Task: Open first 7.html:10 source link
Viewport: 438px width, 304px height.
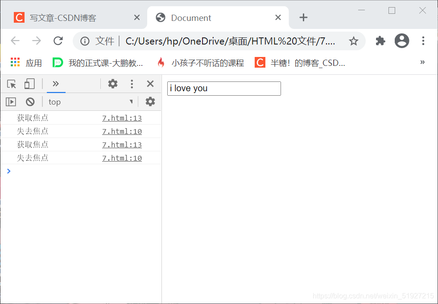Action: tap(122, 131)
